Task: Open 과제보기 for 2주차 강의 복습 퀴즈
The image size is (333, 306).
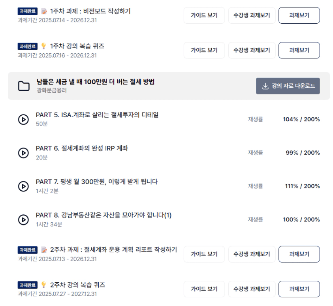Action: point(299,289)
